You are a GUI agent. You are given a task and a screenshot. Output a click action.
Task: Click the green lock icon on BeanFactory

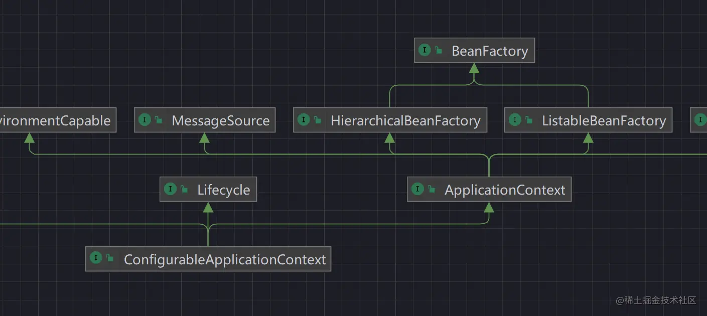(439, 51)
